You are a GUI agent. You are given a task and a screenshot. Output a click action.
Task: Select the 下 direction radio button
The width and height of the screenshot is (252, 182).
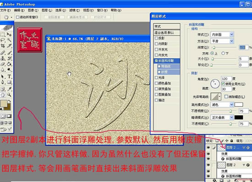(x=223, y=53)
